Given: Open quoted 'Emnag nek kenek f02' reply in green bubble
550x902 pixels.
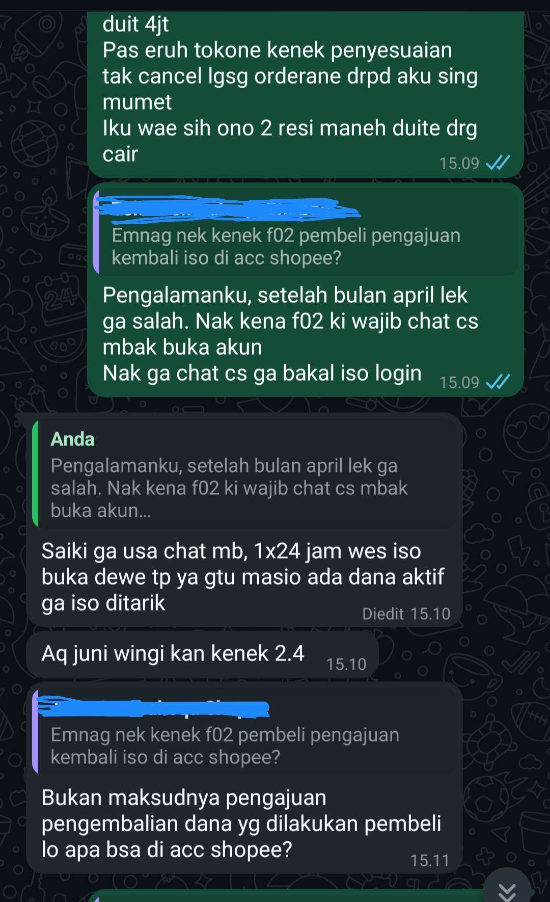Looking at the screenshot, I should point(306,232).
